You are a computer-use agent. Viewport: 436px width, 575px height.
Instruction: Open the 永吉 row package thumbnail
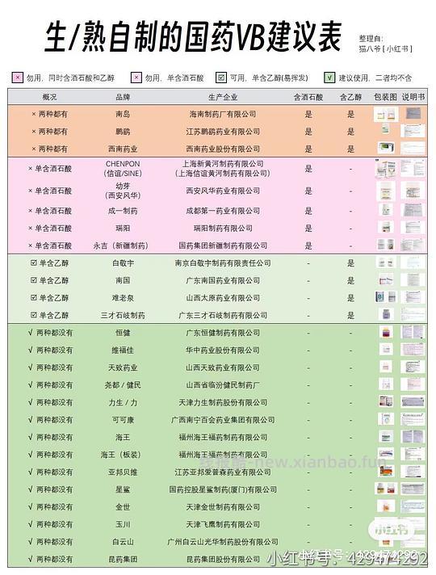(x=386, y=245)
